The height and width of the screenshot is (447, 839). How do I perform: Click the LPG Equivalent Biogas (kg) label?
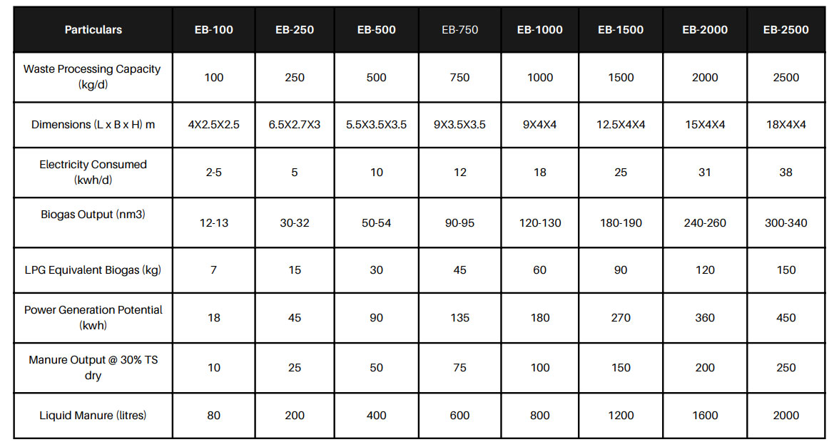[93, 270]
